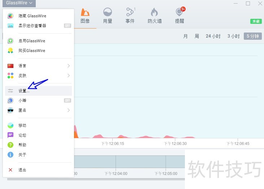The width and height of the screenshot is (264, 189).
Task: Click the 下午12:06:15 graph time label
Action: pos(112,144)
